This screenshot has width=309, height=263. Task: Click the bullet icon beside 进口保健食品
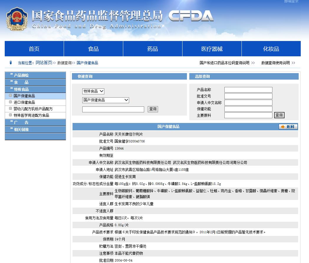[10, 102]
